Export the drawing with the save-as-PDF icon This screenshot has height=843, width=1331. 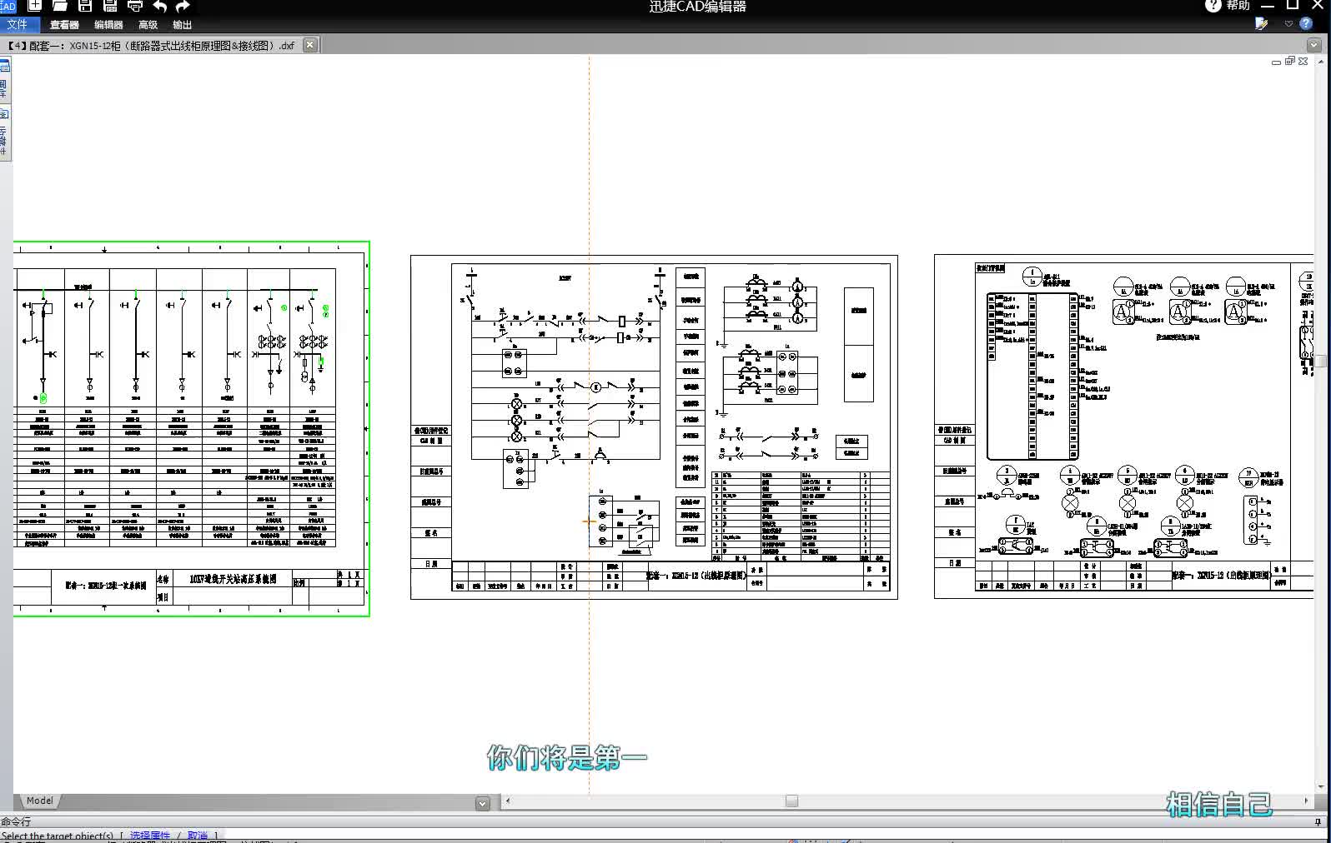pos(109,5)
